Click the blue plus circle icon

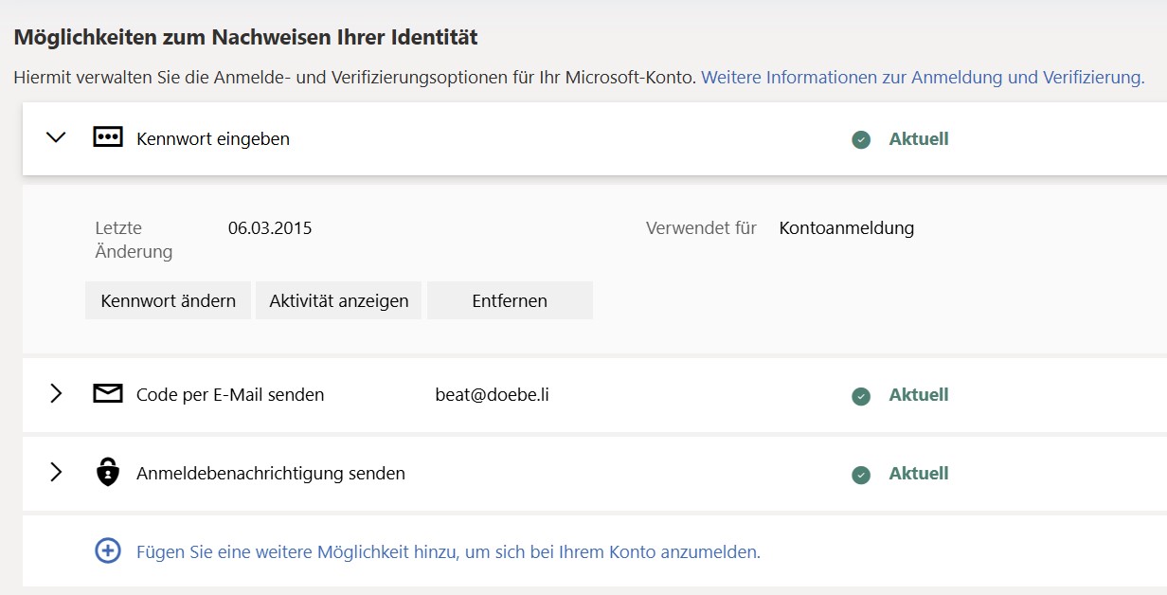pos(108,550)
